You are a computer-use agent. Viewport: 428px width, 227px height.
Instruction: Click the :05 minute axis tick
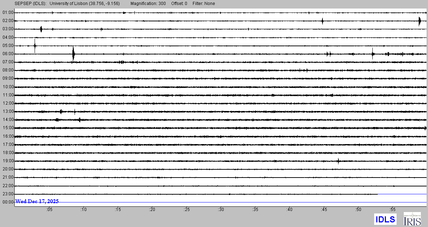pyautogui.click(x=49, y=210)
